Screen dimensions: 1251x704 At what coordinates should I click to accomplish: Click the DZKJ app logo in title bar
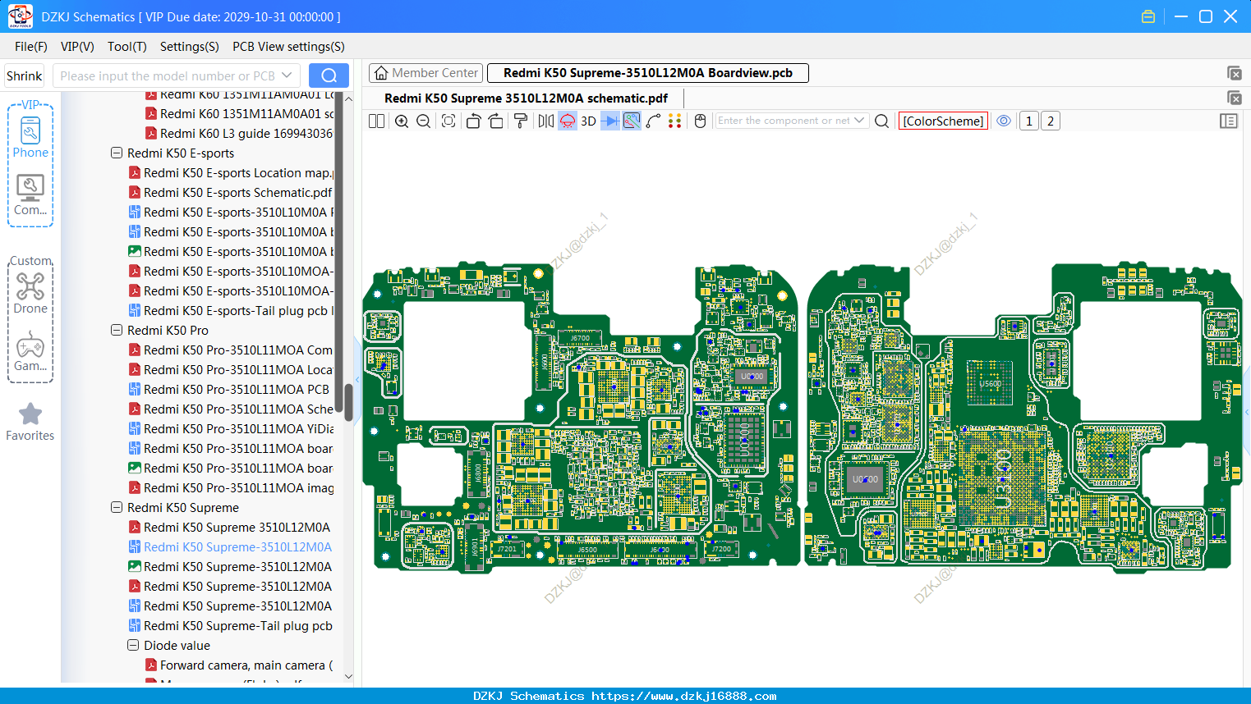(x=21, y=16)
